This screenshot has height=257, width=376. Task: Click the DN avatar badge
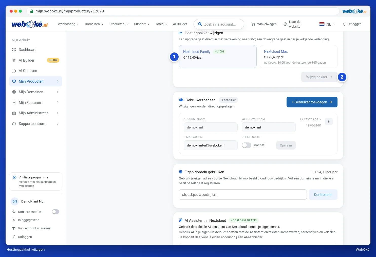click(x=15, y=201)
